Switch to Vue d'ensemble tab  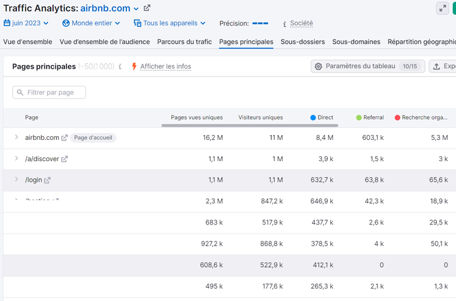tap(27, 42)
